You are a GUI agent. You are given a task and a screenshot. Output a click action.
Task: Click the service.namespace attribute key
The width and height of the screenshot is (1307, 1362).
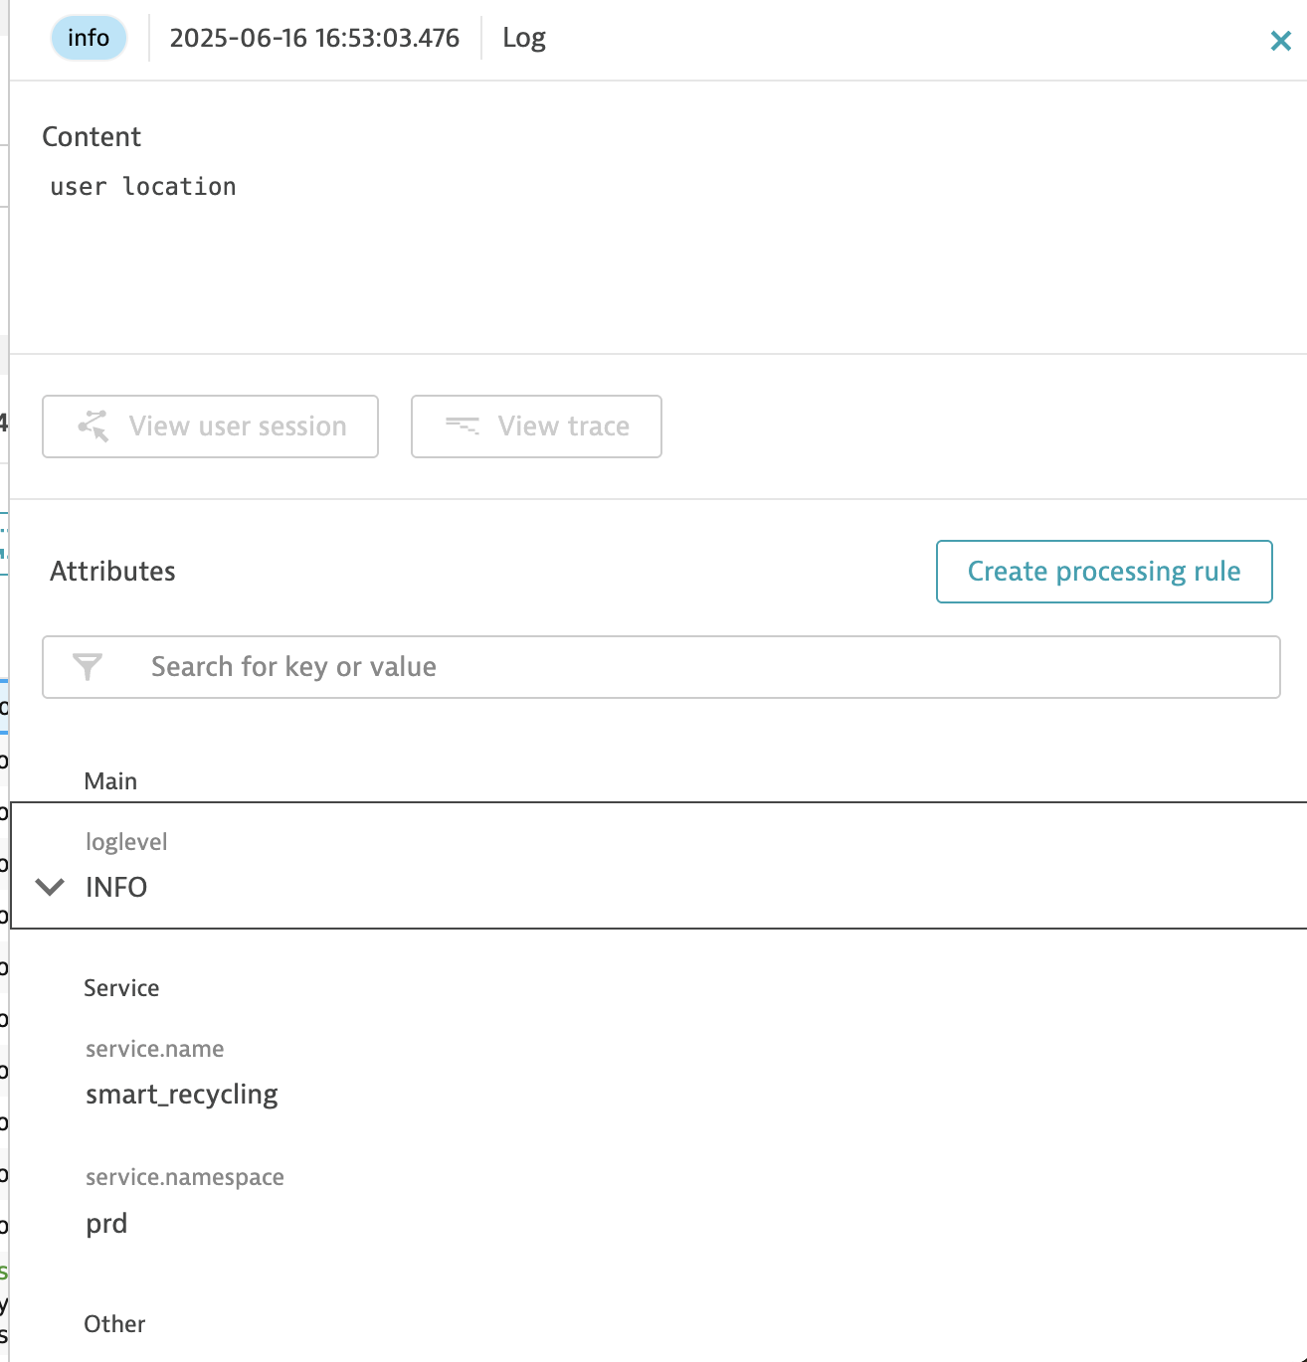pos(185,1177)
